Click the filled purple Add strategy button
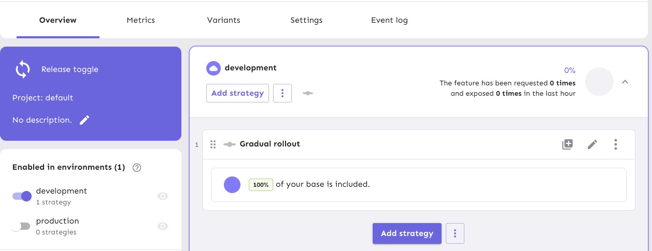Screen dimensions: 652x251 tap(407, 233)
